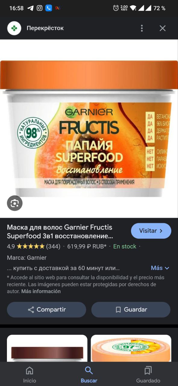Share the result via Compartir
Viewport: 178px width, 386px height.
(46, 310)
